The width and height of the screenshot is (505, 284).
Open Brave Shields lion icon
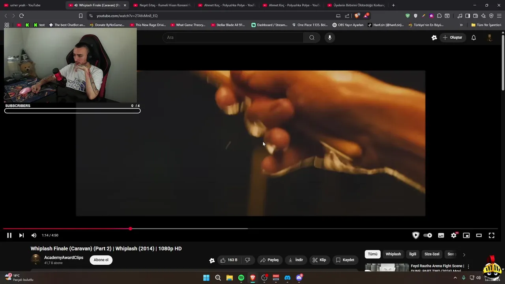[357, 16]
